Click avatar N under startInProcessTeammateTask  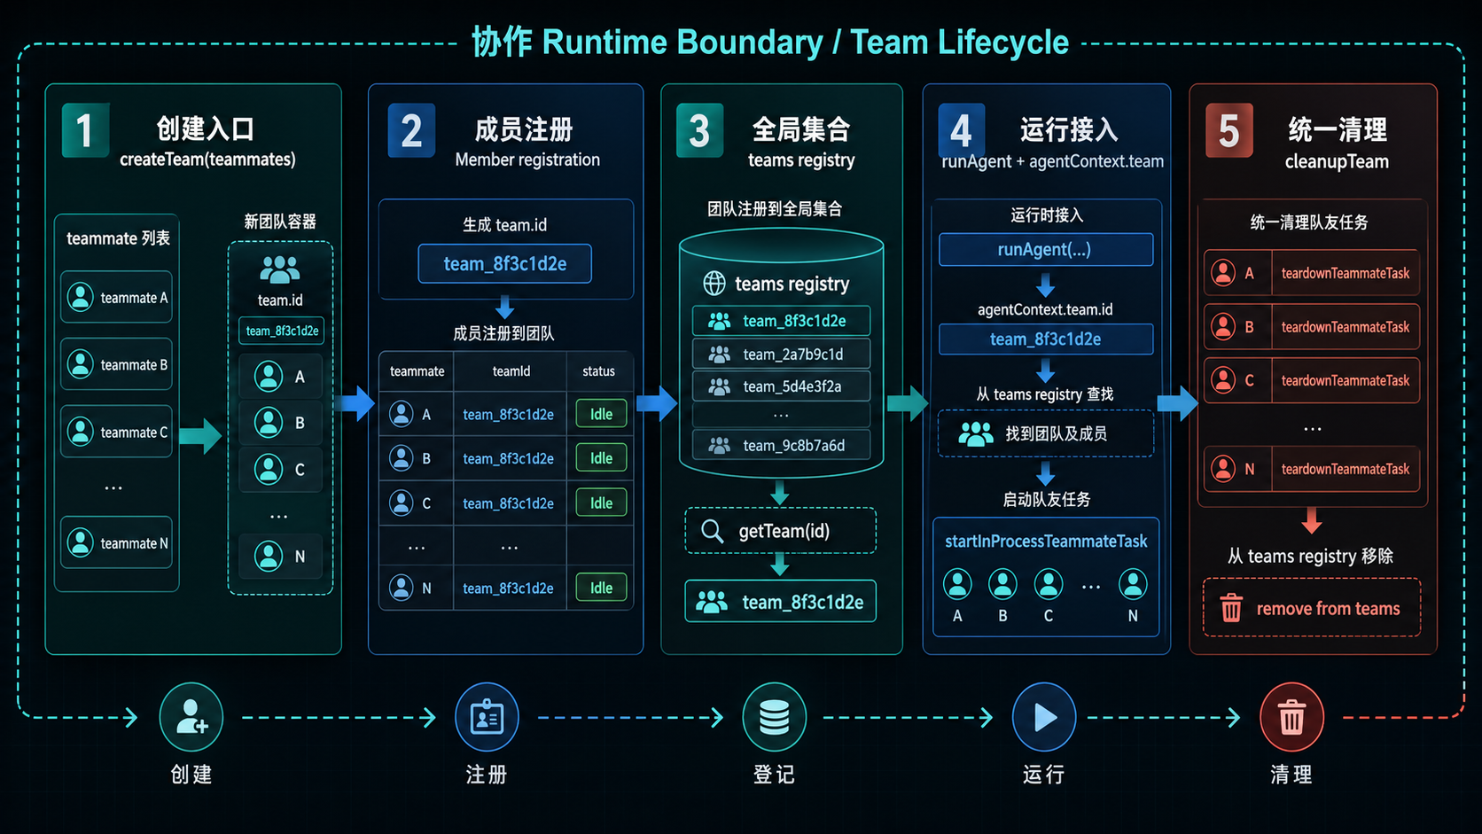1133,584
